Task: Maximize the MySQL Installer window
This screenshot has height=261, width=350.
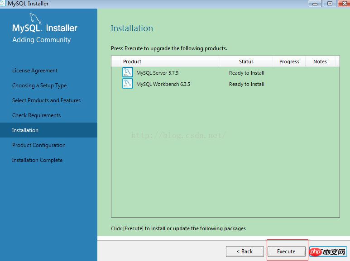Action: pyautogui.click(x=330, y=4)
